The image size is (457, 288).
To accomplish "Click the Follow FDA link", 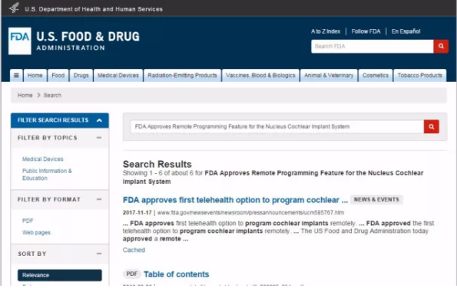I will (366, 31).
